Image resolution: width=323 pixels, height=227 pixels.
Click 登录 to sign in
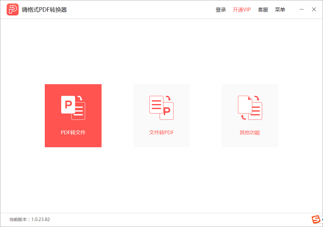click(x=220, y=10)
